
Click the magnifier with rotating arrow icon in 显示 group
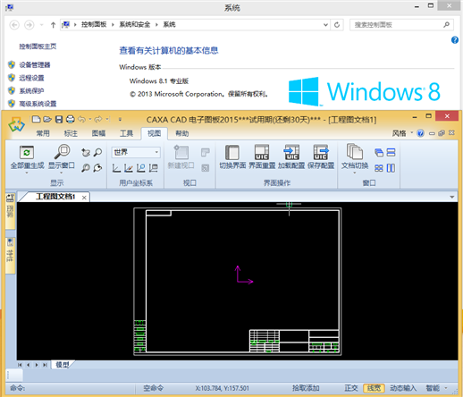(97, 168)
